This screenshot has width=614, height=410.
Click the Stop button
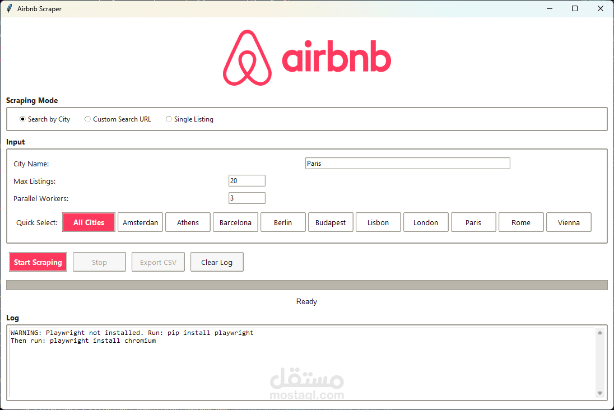coord(99,262)
